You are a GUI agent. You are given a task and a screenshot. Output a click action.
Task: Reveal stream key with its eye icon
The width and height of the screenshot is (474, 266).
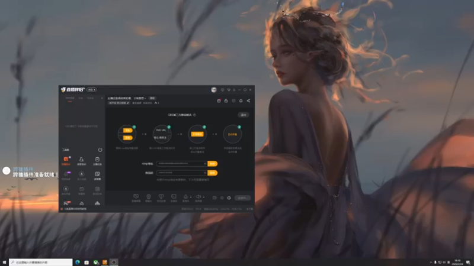point(205,173)
